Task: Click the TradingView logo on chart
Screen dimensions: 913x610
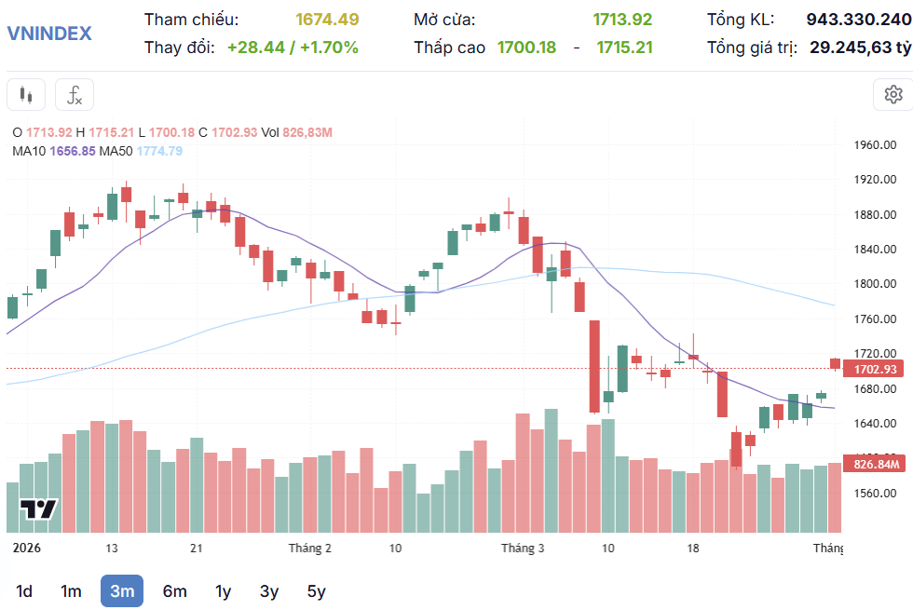Action: [38, 509]
